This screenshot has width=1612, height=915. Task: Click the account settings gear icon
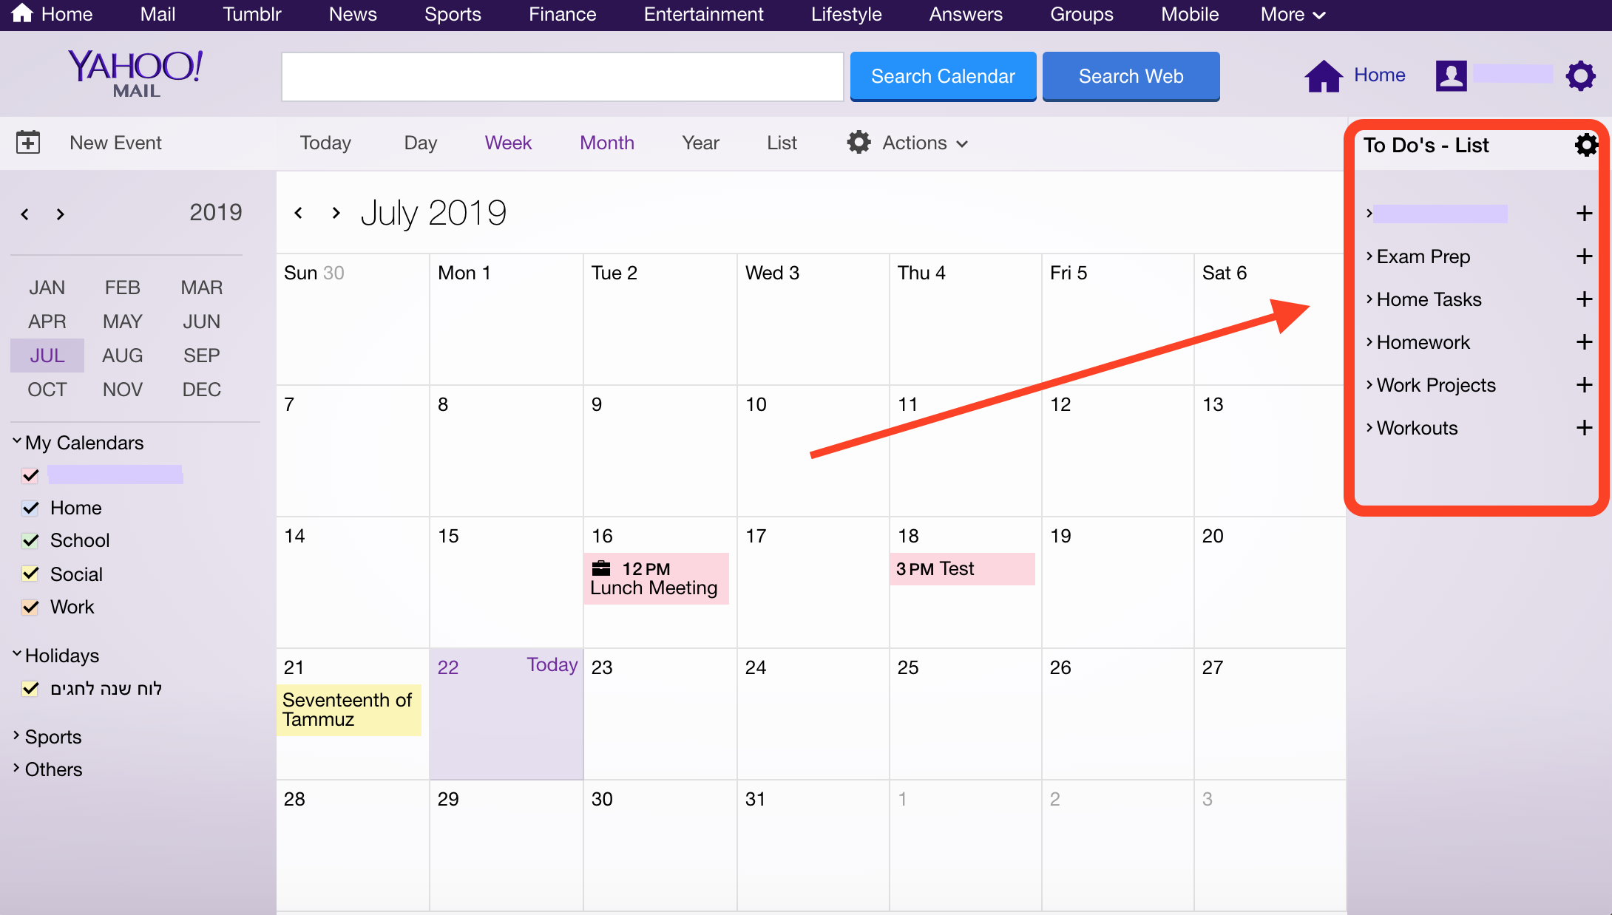[1581, 75]
